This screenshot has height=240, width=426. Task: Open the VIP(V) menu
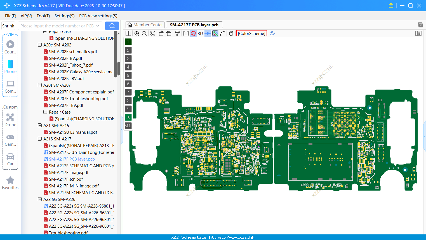tap(26, 16)
